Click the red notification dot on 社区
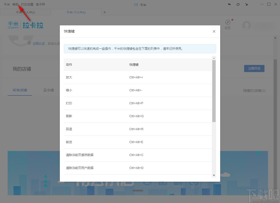 (232, 19)
